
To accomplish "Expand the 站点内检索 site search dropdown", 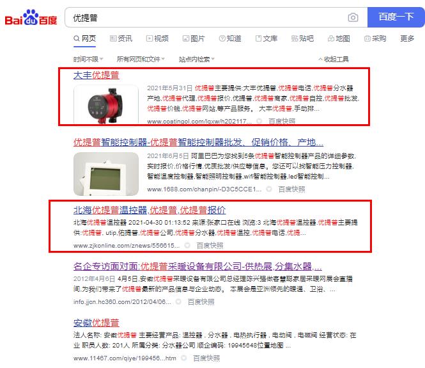I will click(196, 59).
